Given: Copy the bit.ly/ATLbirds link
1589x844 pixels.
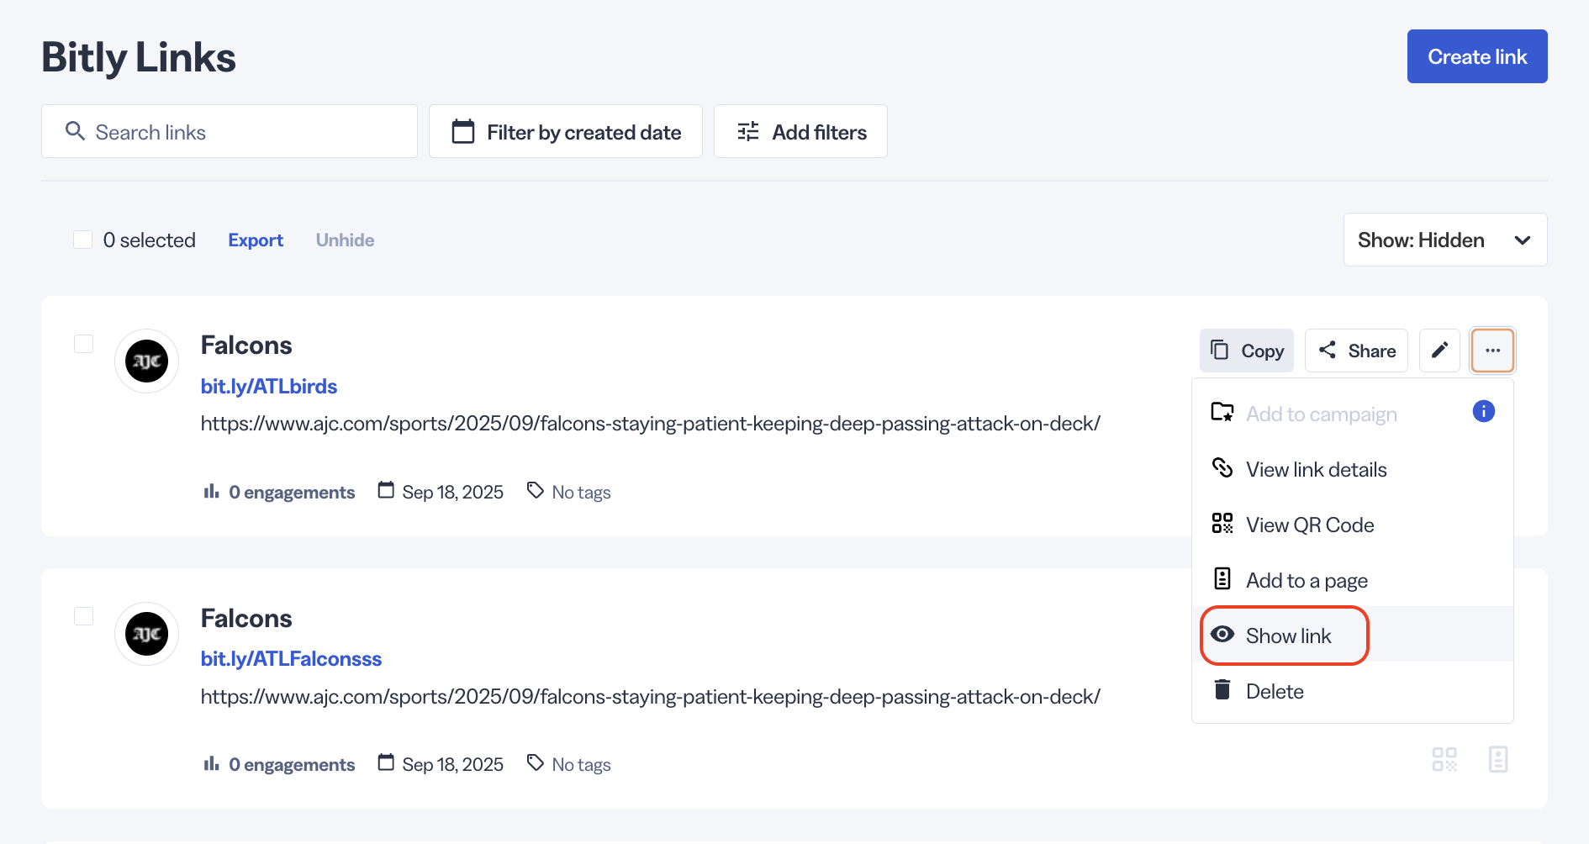Looking at the screenshot, I should tap(1246, 351).
